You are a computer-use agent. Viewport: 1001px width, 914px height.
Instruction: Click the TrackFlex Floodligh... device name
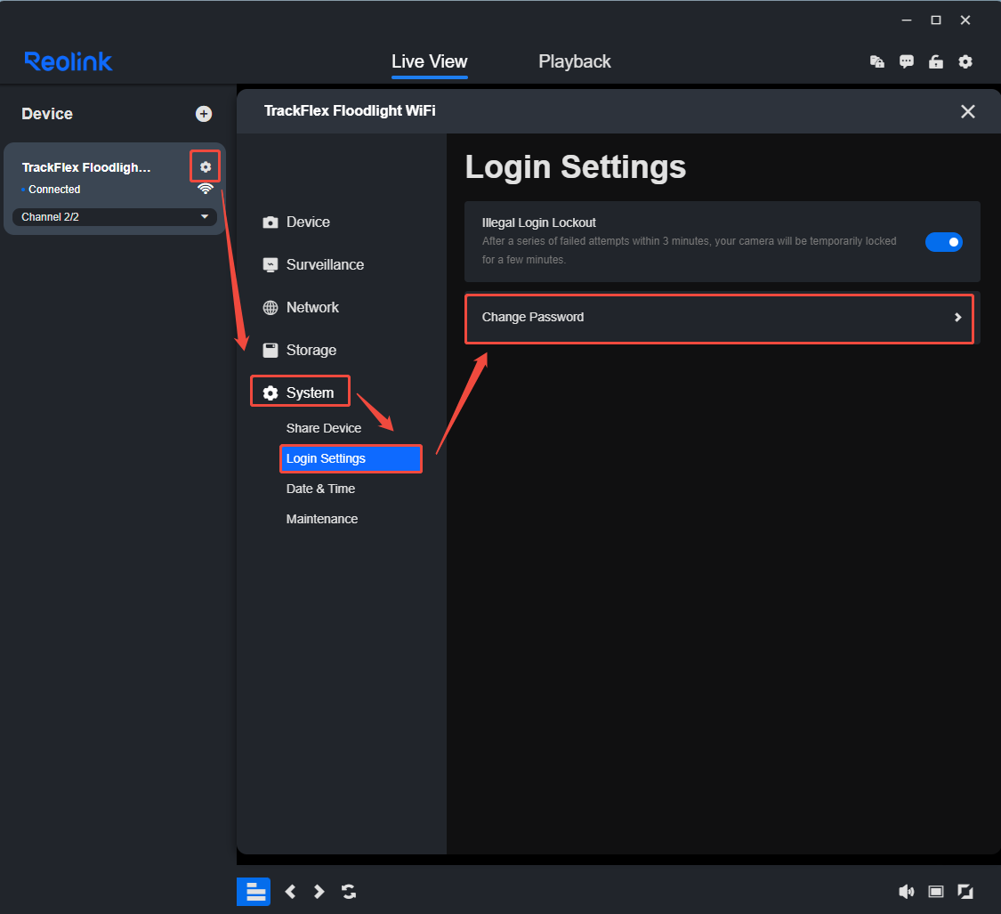pos(86,167)
